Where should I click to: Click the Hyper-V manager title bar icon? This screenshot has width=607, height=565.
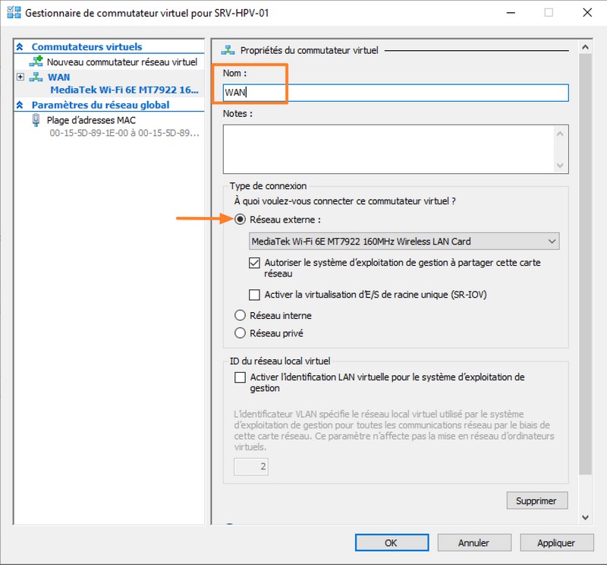[14, 12]
